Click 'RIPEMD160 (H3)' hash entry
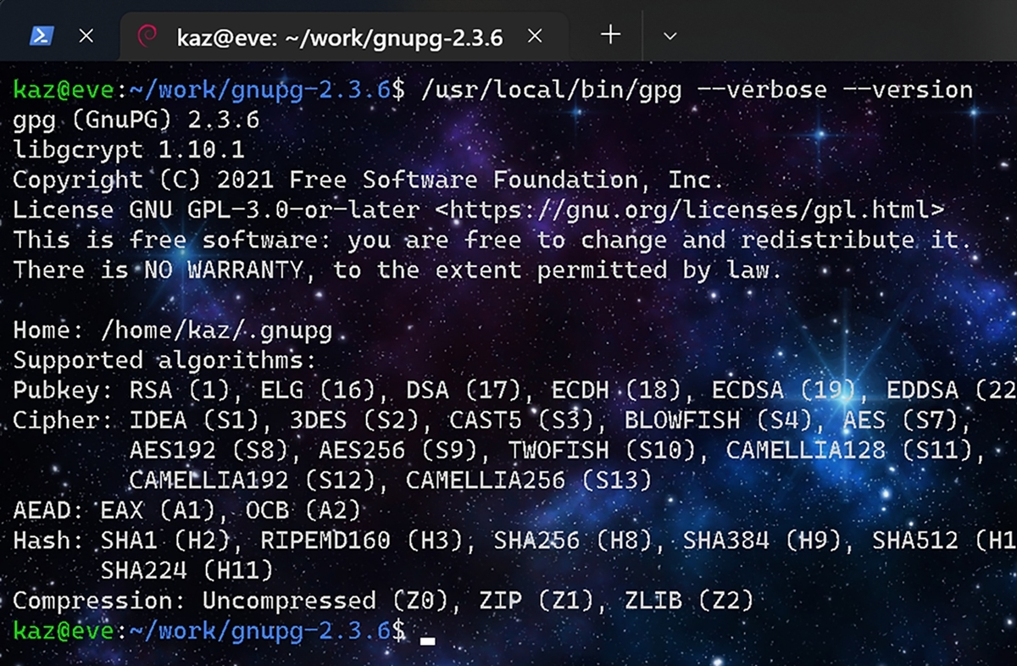The width and height of the screenshot is (1017, 666). [x=362, y=541]
